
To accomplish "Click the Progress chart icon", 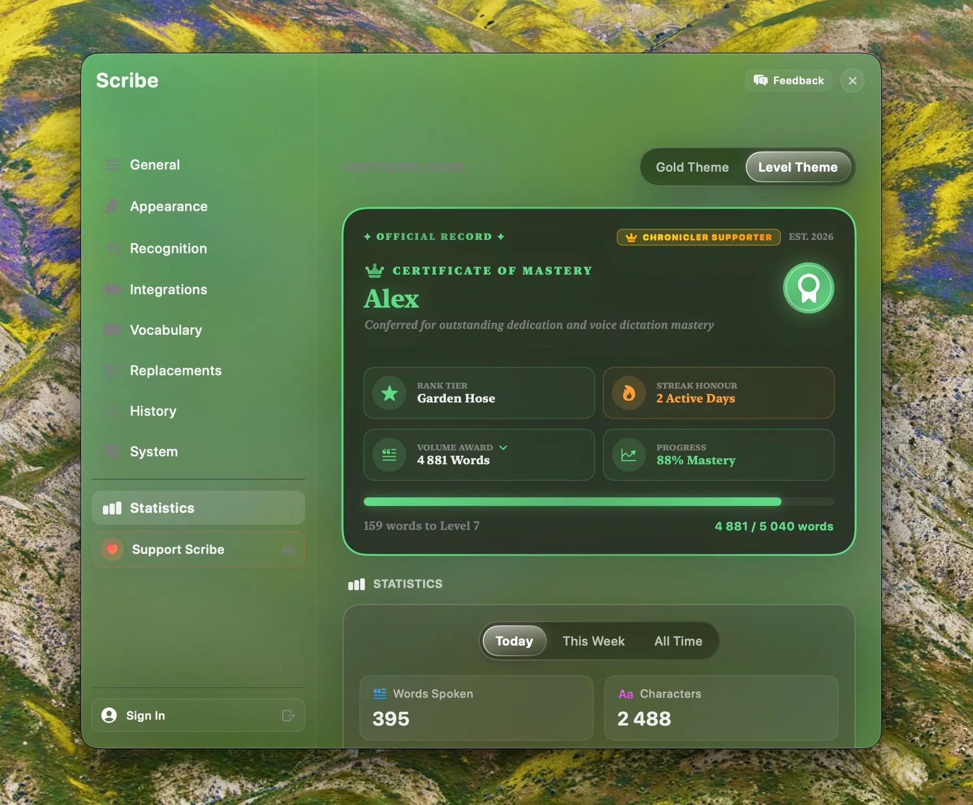I will click(x=629, y=455).
